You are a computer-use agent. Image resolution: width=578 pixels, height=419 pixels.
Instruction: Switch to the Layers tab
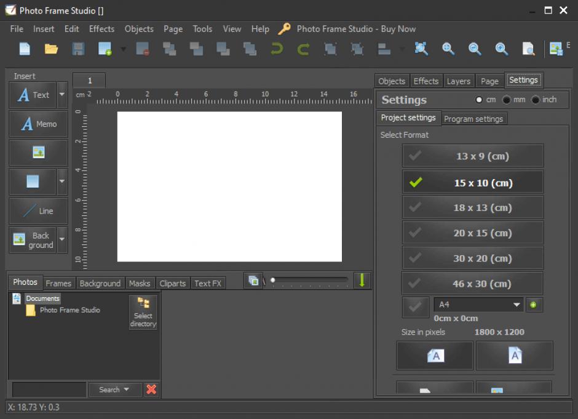(x=459, y=81)
